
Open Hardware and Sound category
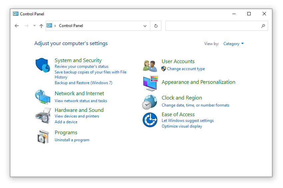click(79, 110)
